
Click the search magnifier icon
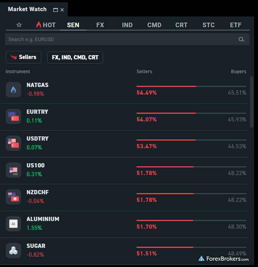click(x=241, y=39)
